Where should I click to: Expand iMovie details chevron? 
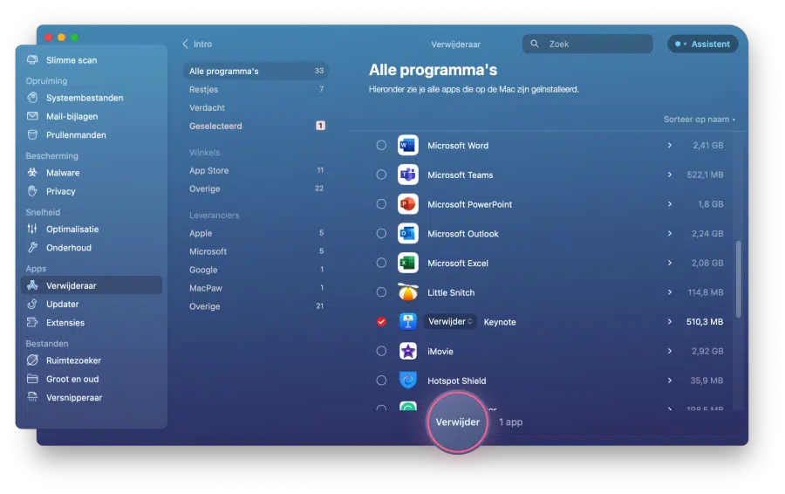pyautogui.click(x=669, y=351)
